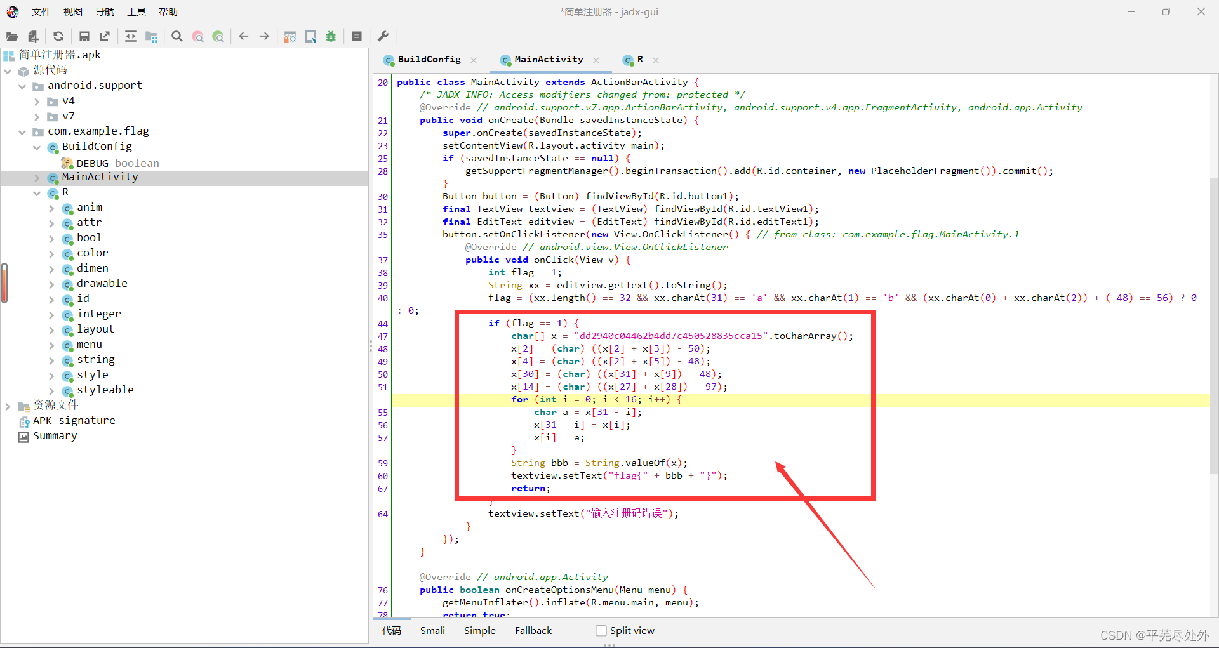The height and width of the screenshot is (648, 1219).
Task: Click the Export project icon
Action: click(x=105, y=37)
